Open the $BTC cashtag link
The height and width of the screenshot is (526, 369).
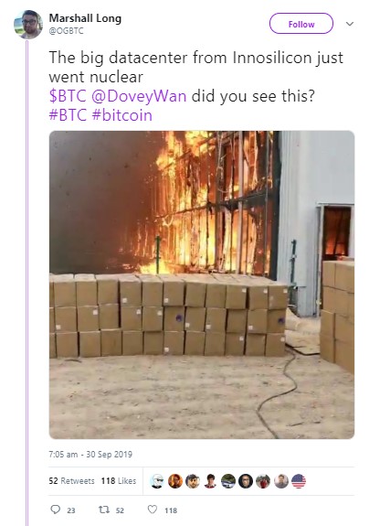68,96
